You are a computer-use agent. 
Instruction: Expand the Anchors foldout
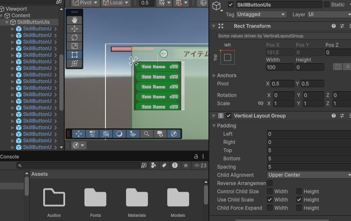[x=214, y=76]
